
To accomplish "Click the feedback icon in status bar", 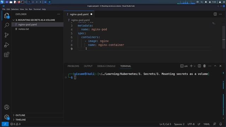I will [215, 124].
